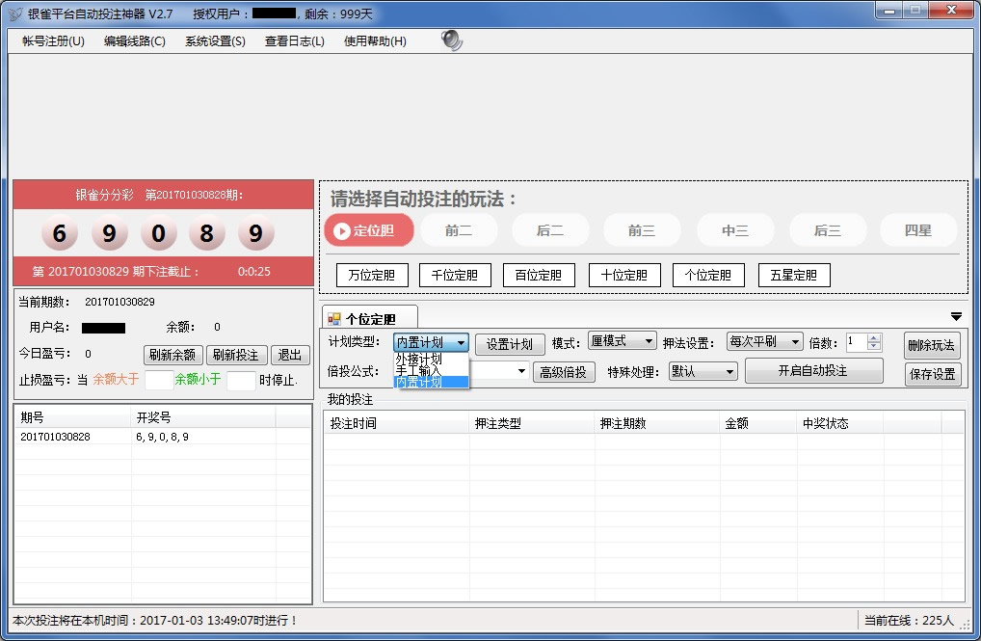
Task: Select 前二 play type
Action: (459, 230)
